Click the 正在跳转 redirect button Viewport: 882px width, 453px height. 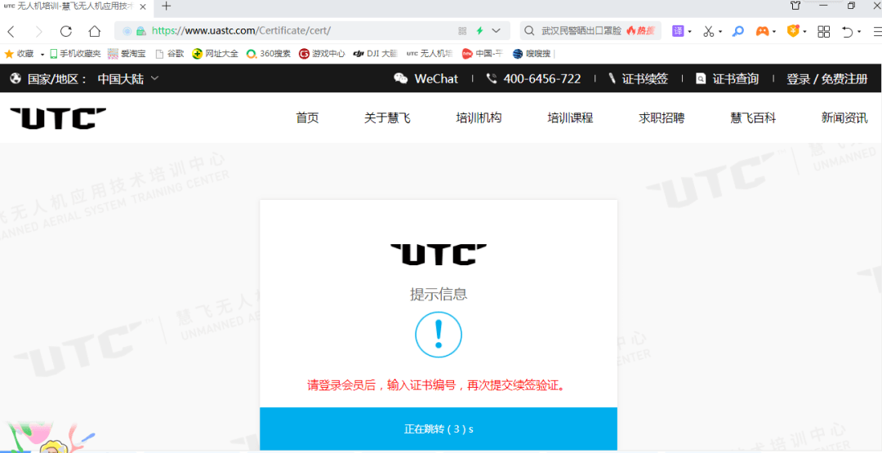tap(439, 429)
